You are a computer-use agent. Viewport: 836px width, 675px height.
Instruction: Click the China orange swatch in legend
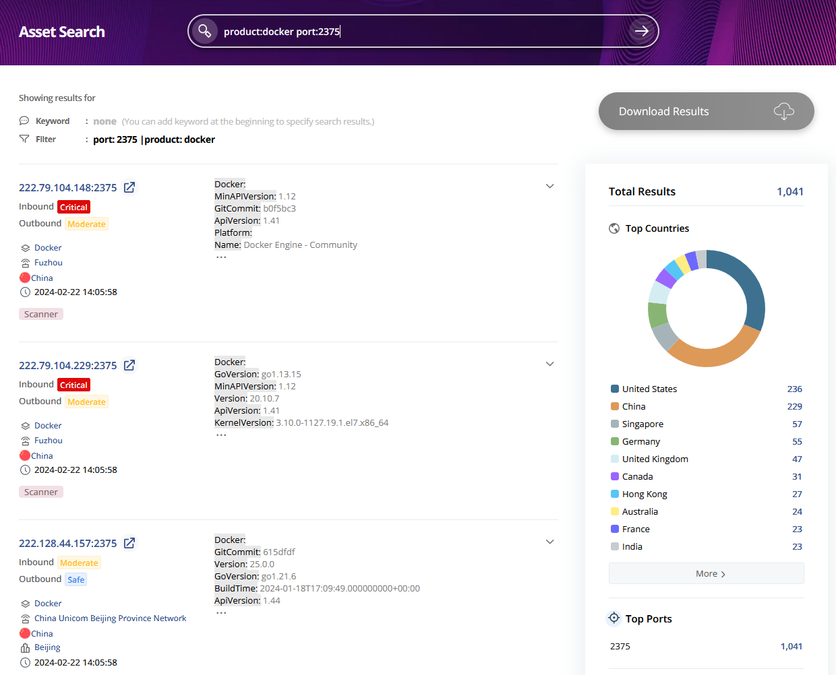pyautogui.click(x=615, y=406)
